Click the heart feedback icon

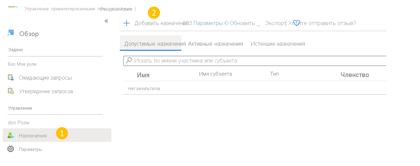point(297,23)
